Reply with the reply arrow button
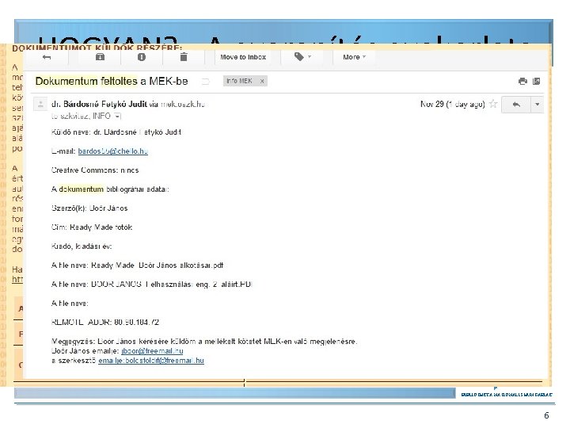Screen dimensions: 570x428 (516, 105)
